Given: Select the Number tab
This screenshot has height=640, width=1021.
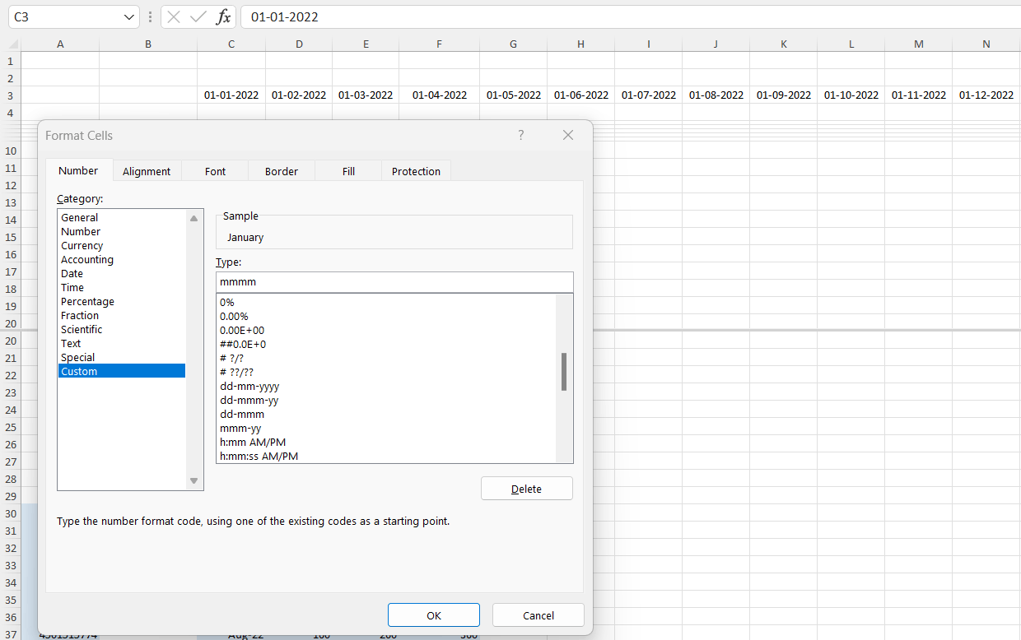Looking at the screenshot, I should click(78, 170).
